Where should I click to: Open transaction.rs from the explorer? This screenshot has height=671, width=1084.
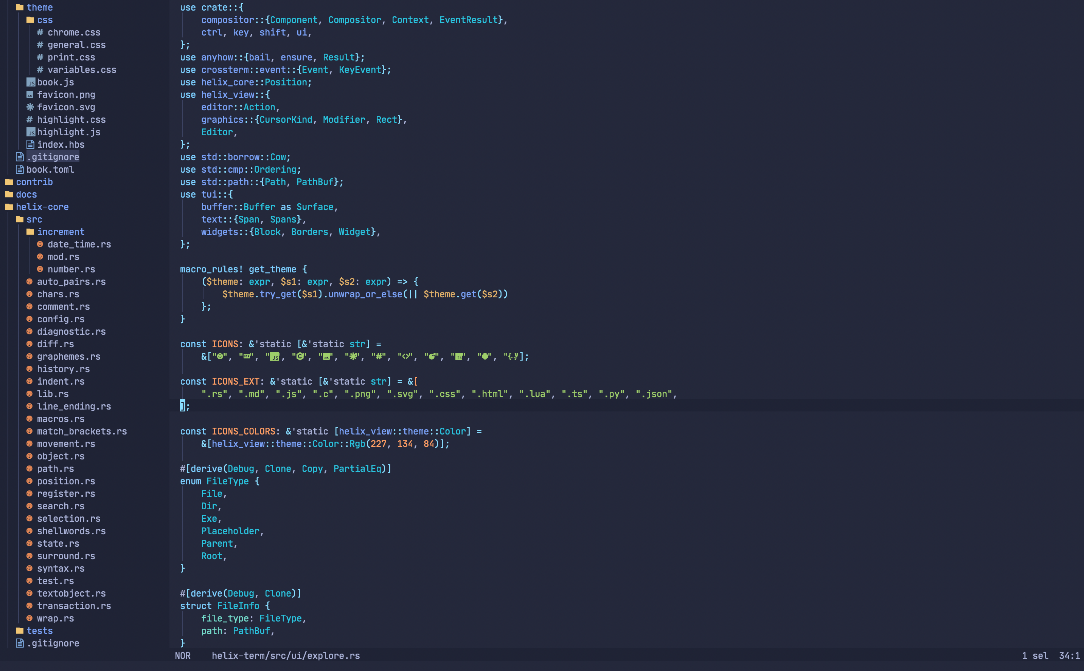[x=74, y=606]
